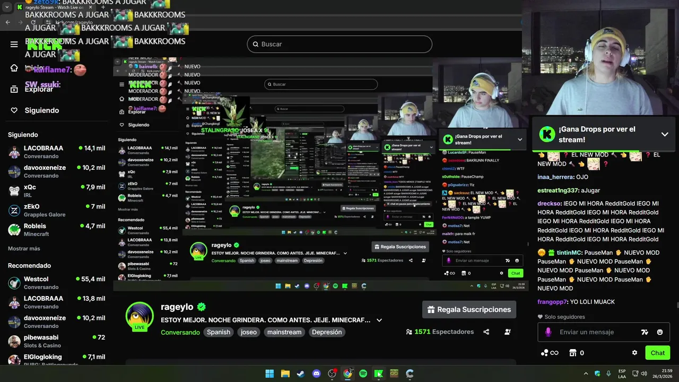Click username estreat1ng337 in chat
Image resolution: width=679 pixels, height=382 pixels.
click(558, 190)
